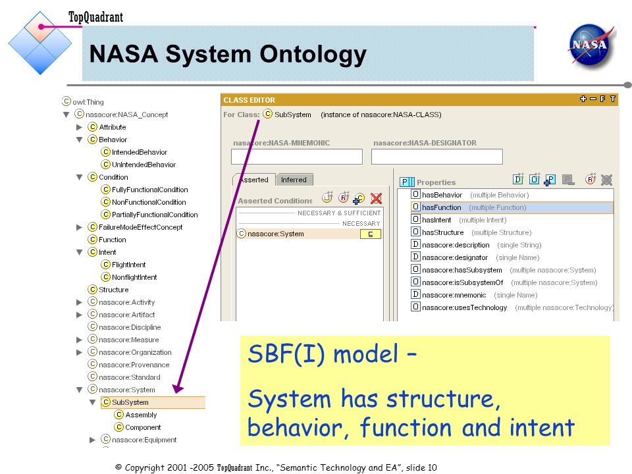
Task: Expand the nasacore:Organization node
Action: (x=80, y=352)
